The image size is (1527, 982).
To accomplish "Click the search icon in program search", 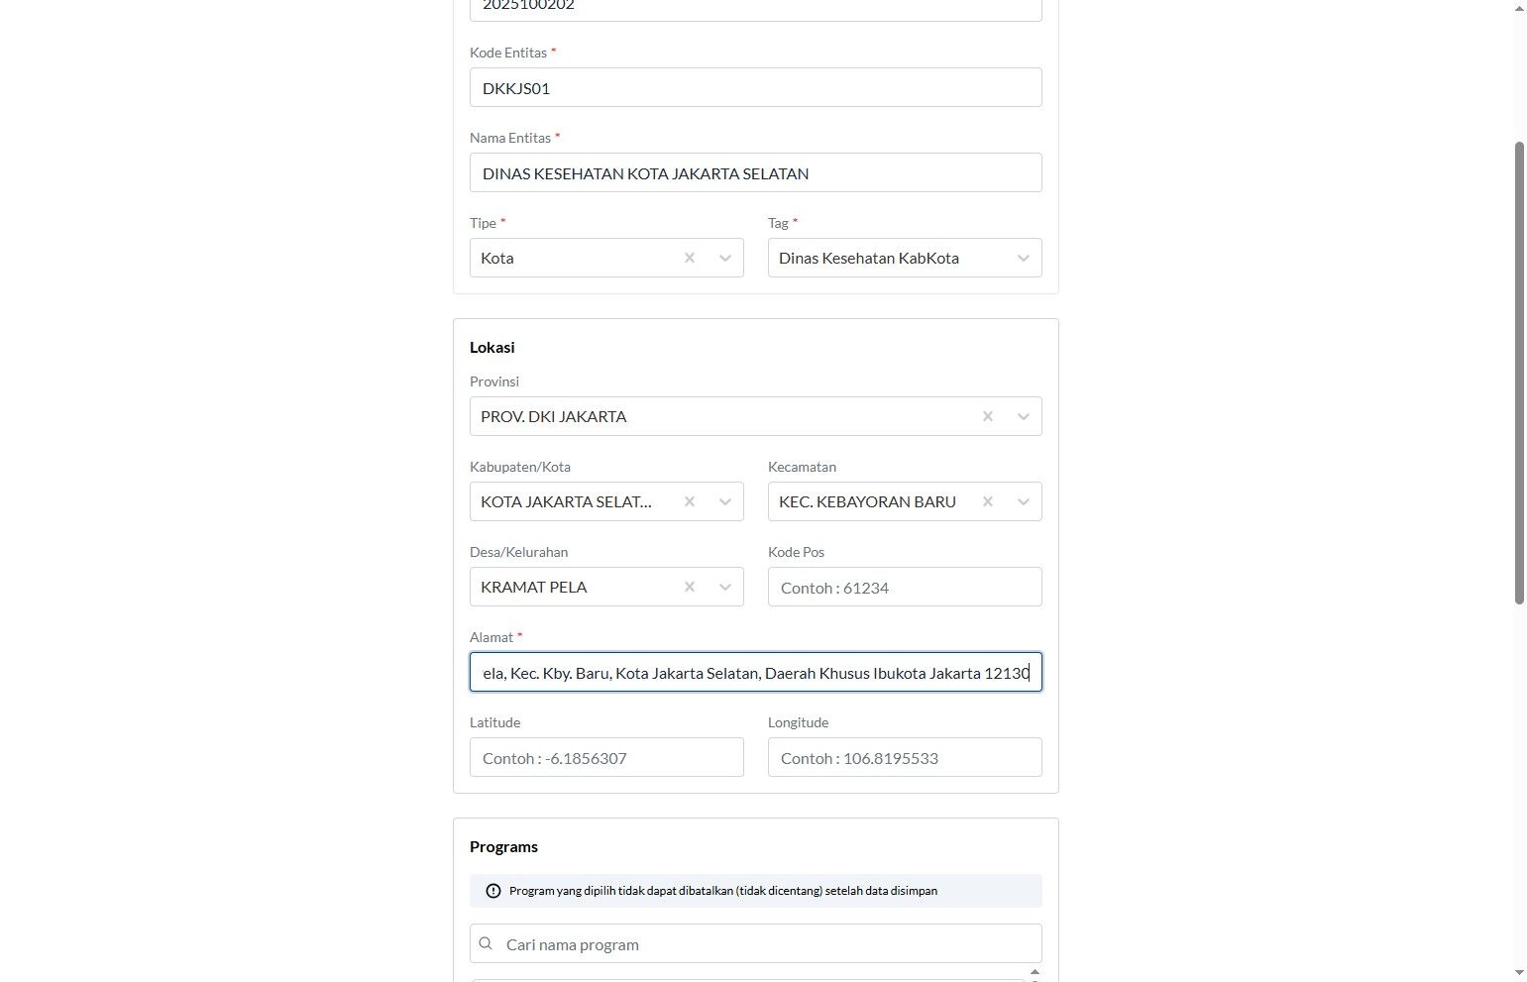I will (486, 943).
